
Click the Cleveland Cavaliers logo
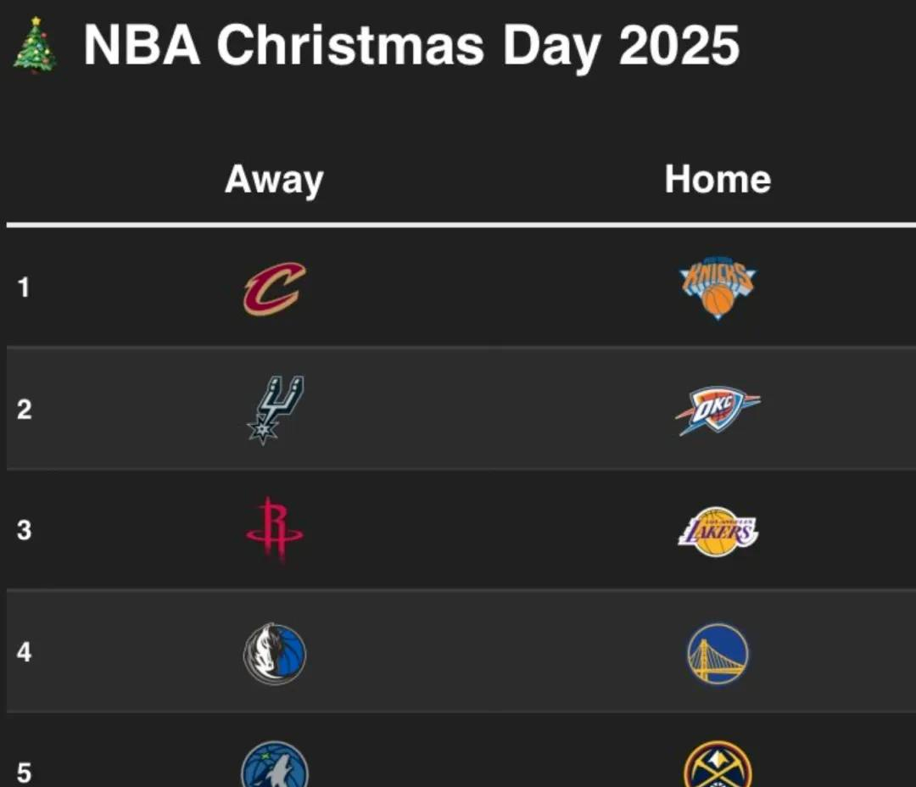275,288
